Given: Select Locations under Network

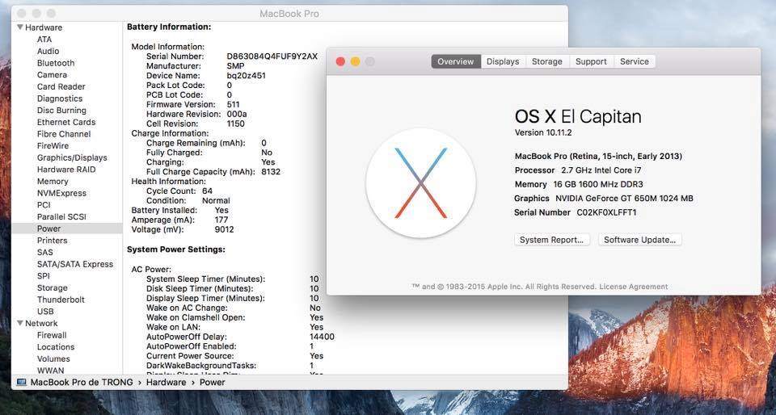Looking at the screenshot, I should pyautogui.click(x=56, y=347).
